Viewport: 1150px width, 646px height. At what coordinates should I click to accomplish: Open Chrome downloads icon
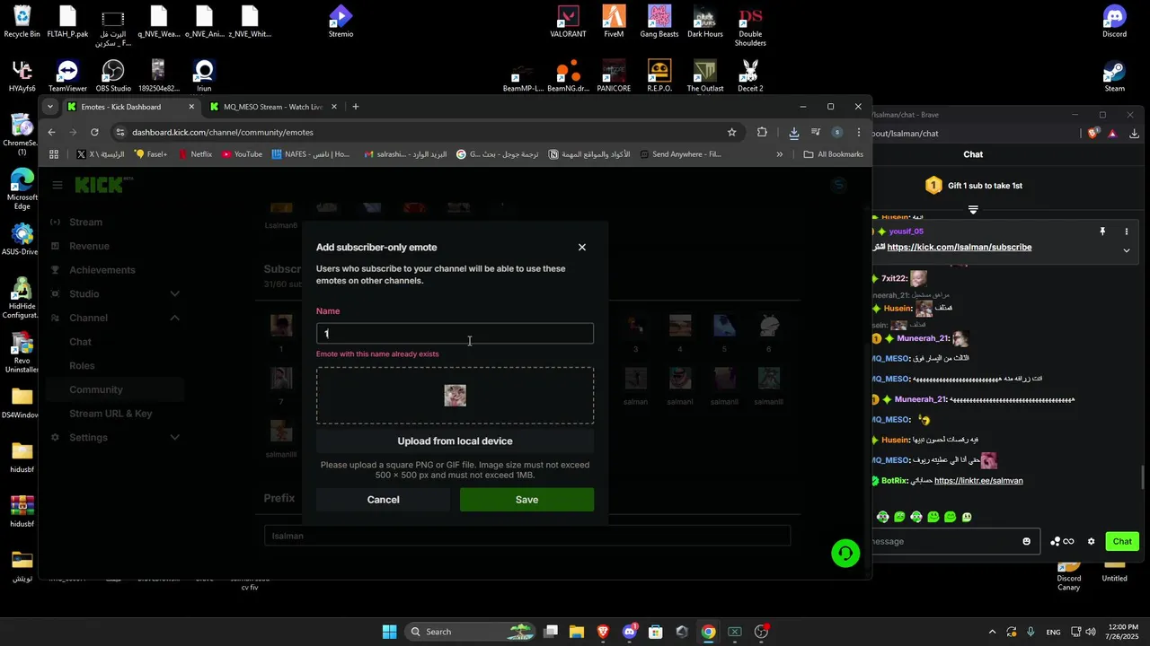[x=794, y=133]
